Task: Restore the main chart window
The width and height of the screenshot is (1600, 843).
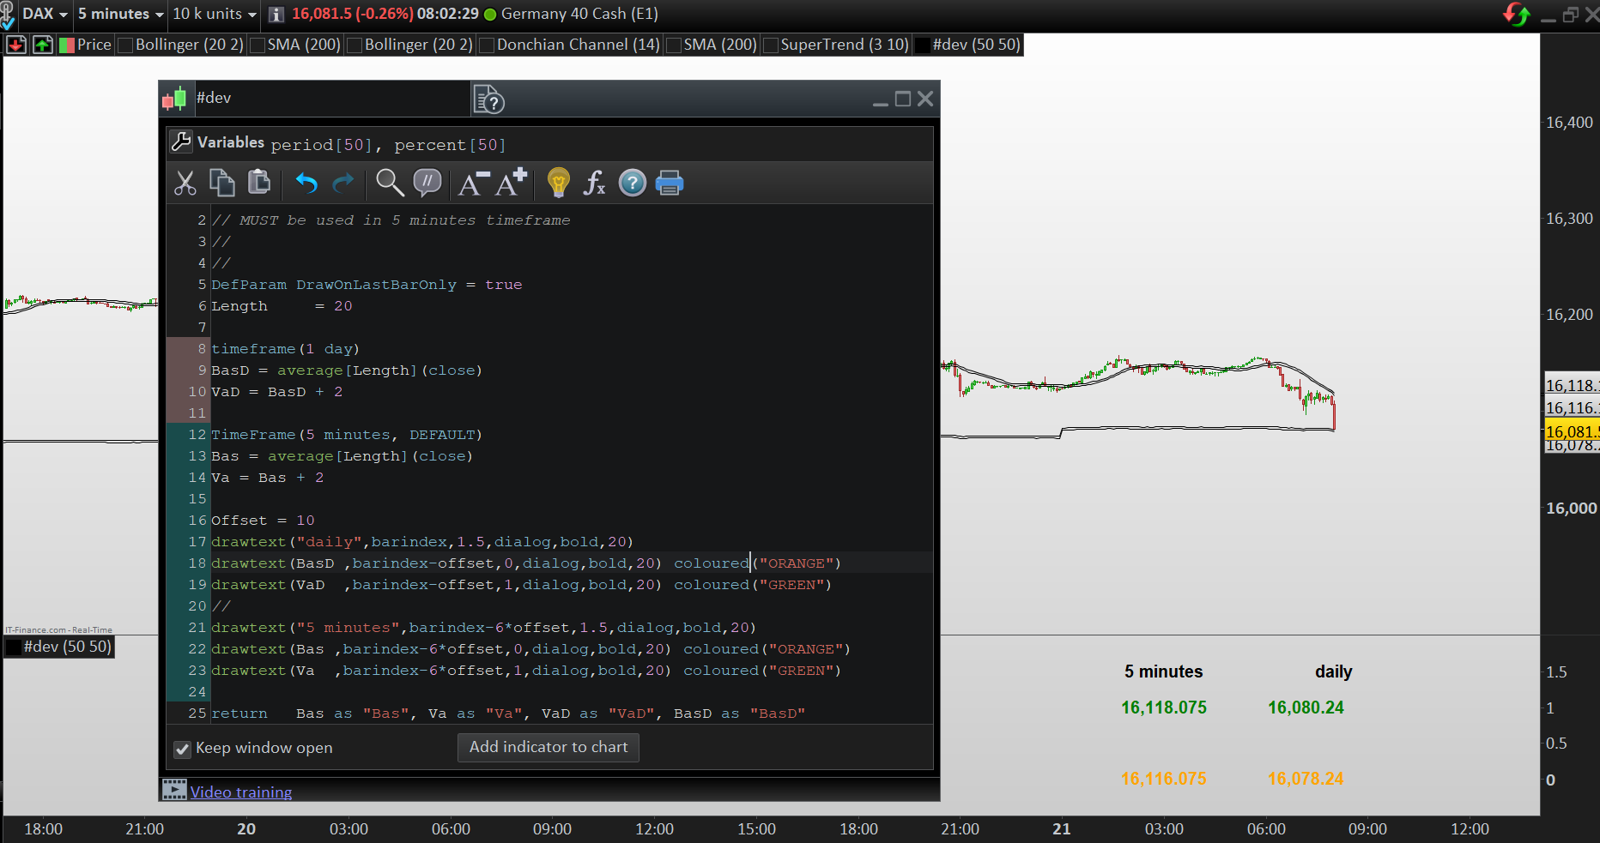Action: pyautogui.click(x=1571, y=15)
